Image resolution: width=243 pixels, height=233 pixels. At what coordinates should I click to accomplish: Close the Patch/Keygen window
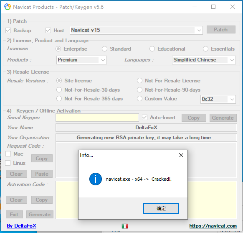pos(233,7)
